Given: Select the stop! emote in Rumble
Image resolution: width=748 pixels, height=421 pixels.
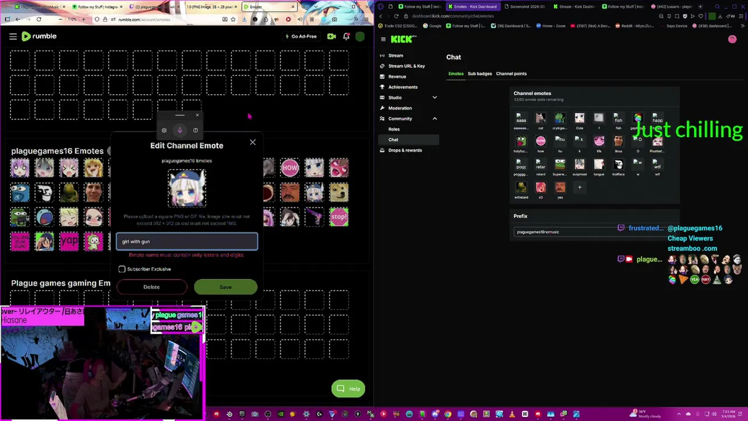Looking at the screenshot, I should 339,217.
